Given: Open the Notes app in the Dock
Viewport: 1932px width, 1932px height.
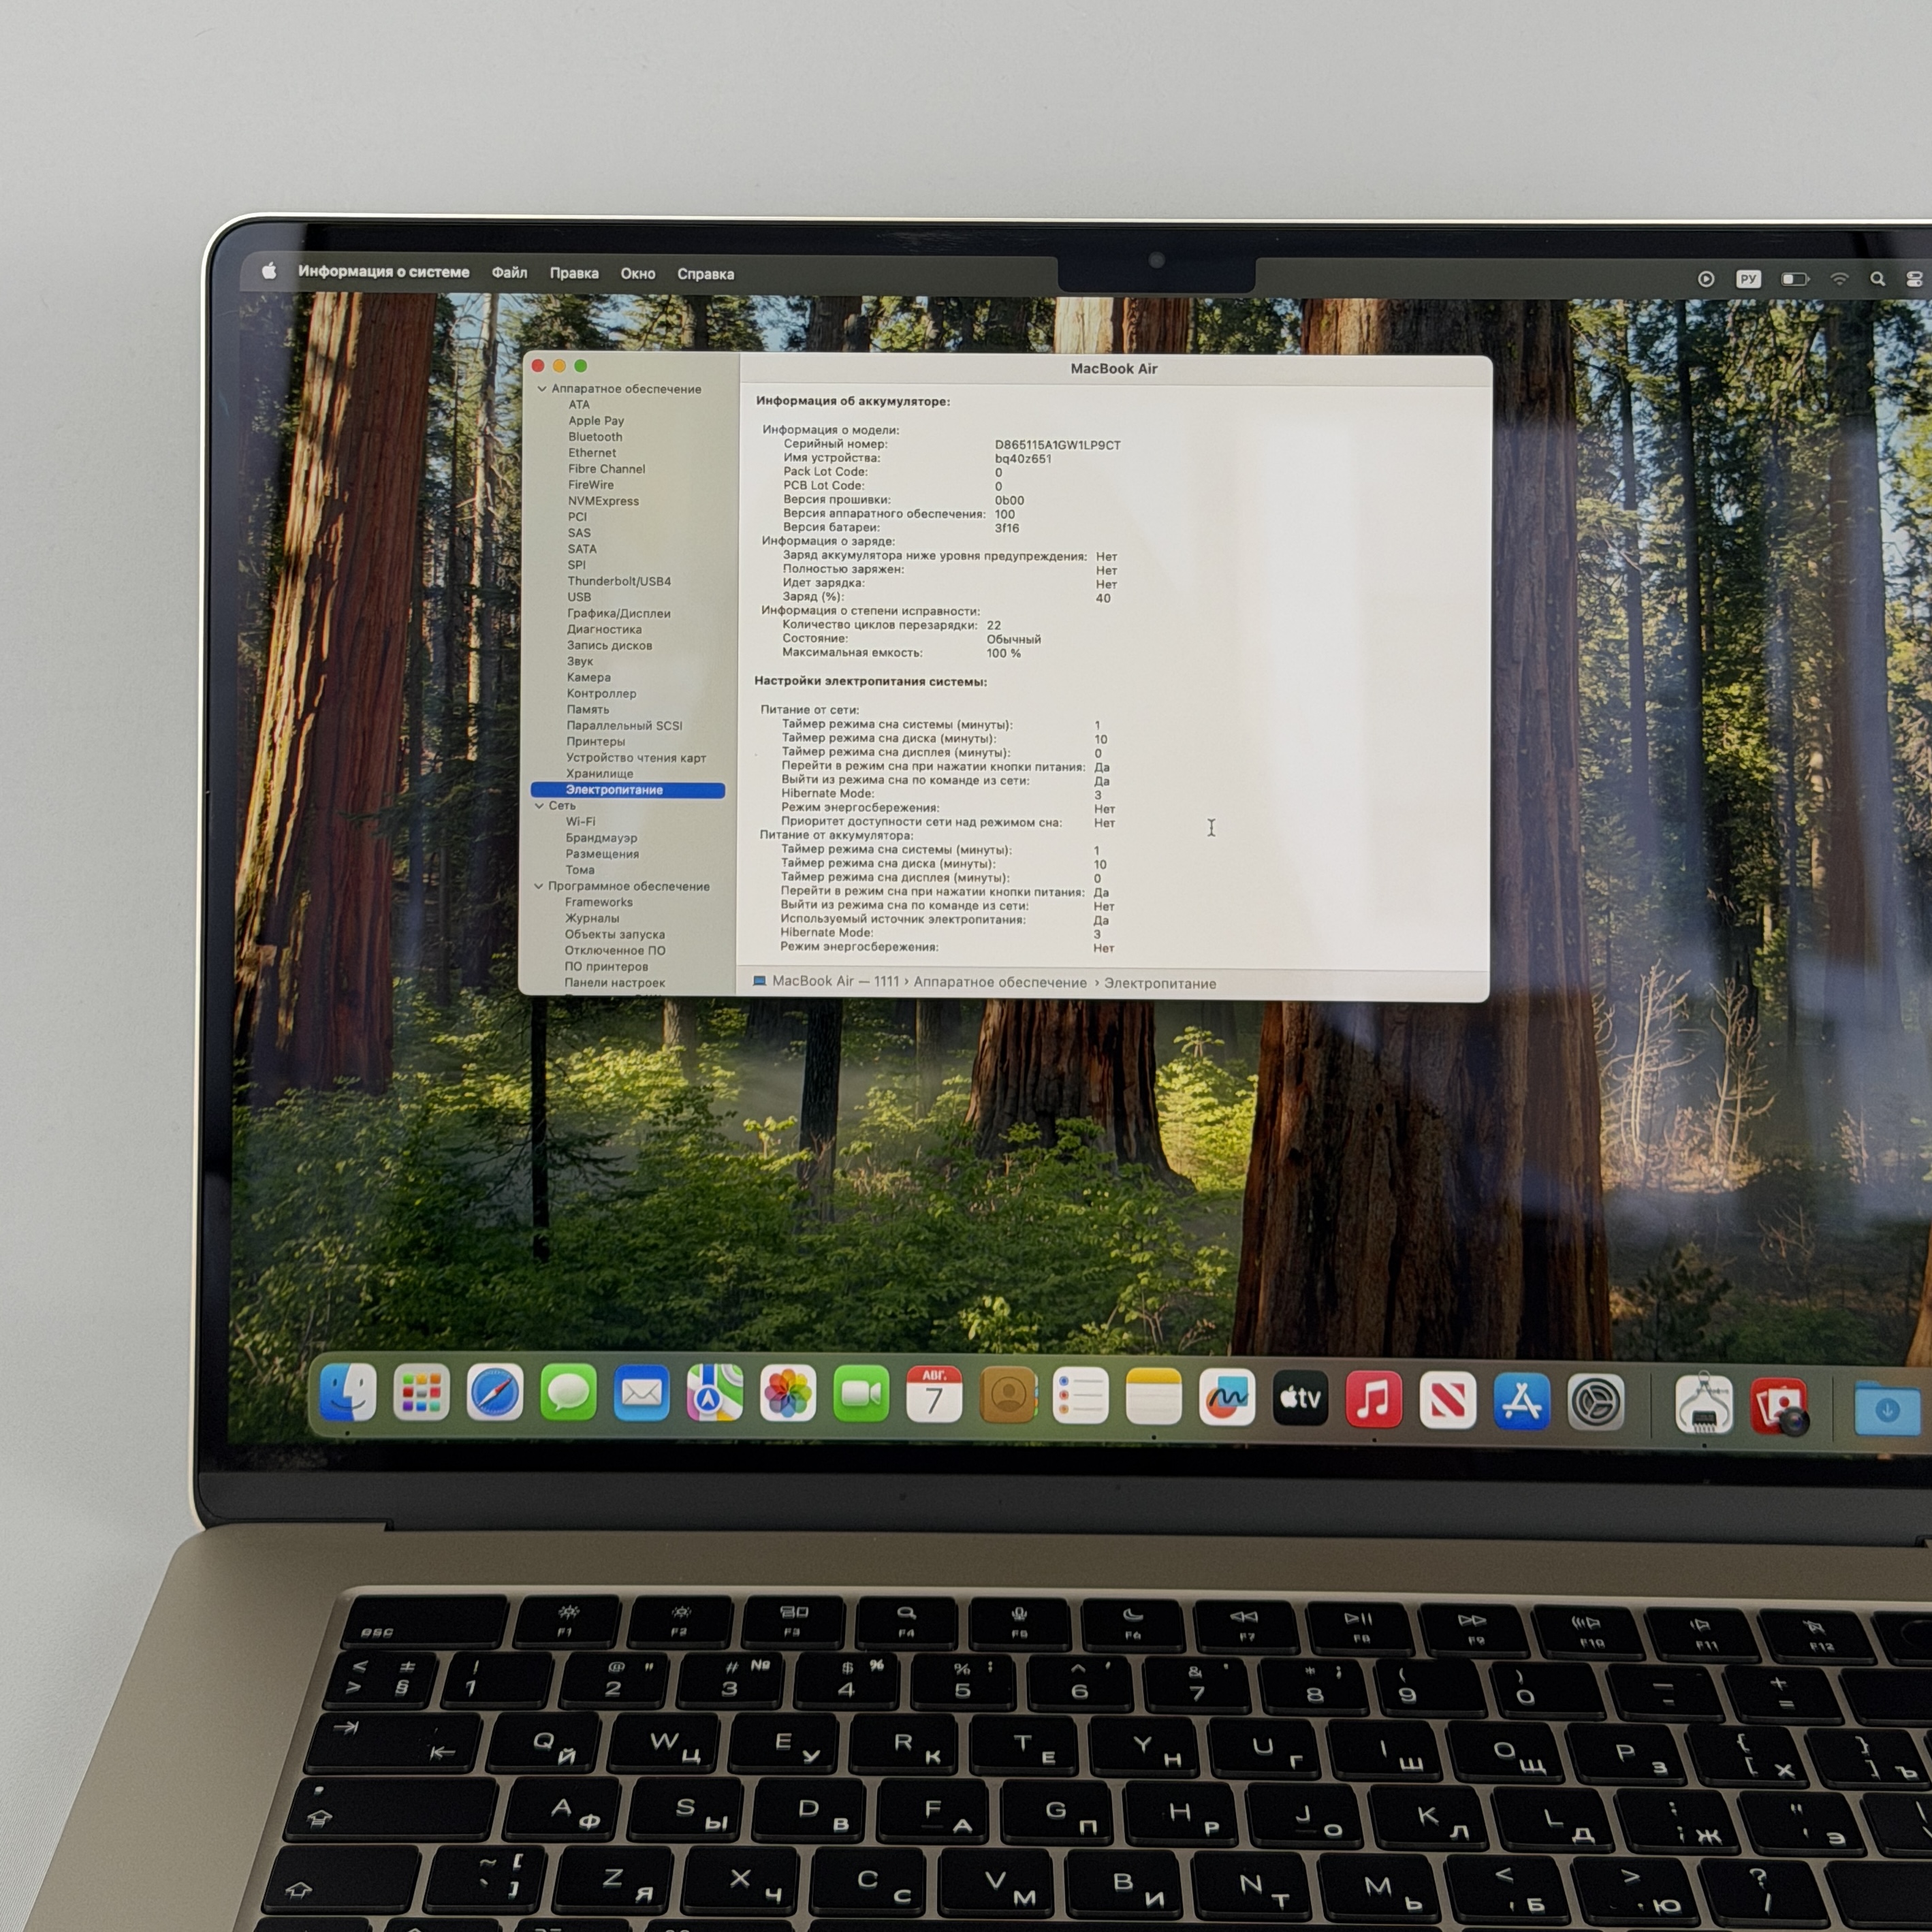Looking at the screenshot, I should pyautogui.click(x=1154, y=1397).
